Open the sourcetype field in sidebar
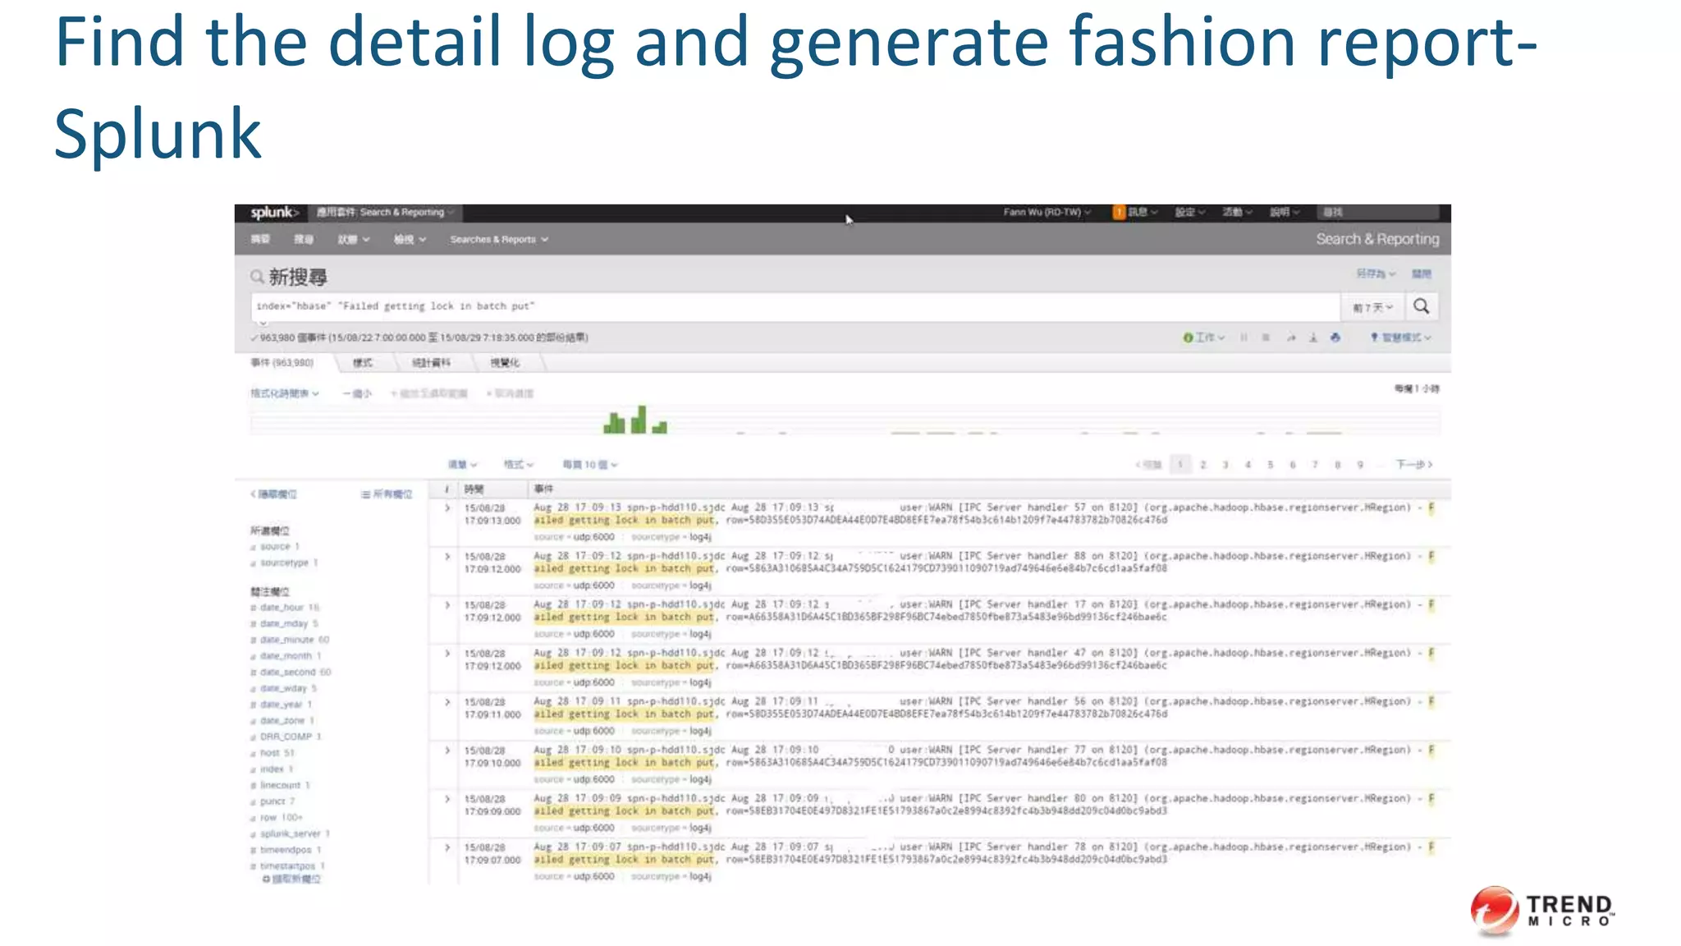 click(284, 563)
